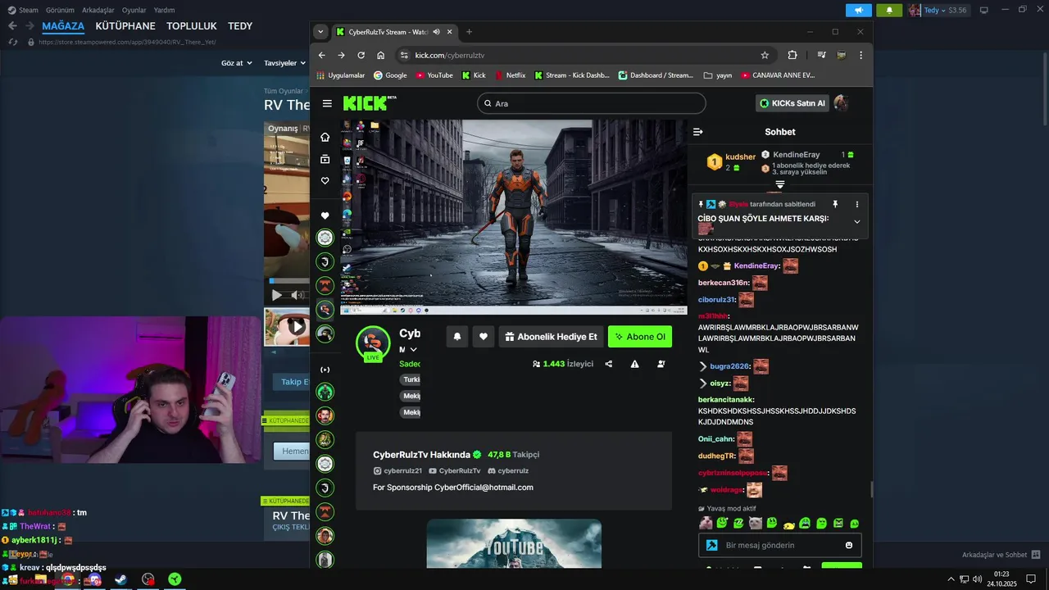This screenshot has height=590, width=1049.
Task: Expand the pinned message chevron
Action: (x=857, y=221)
